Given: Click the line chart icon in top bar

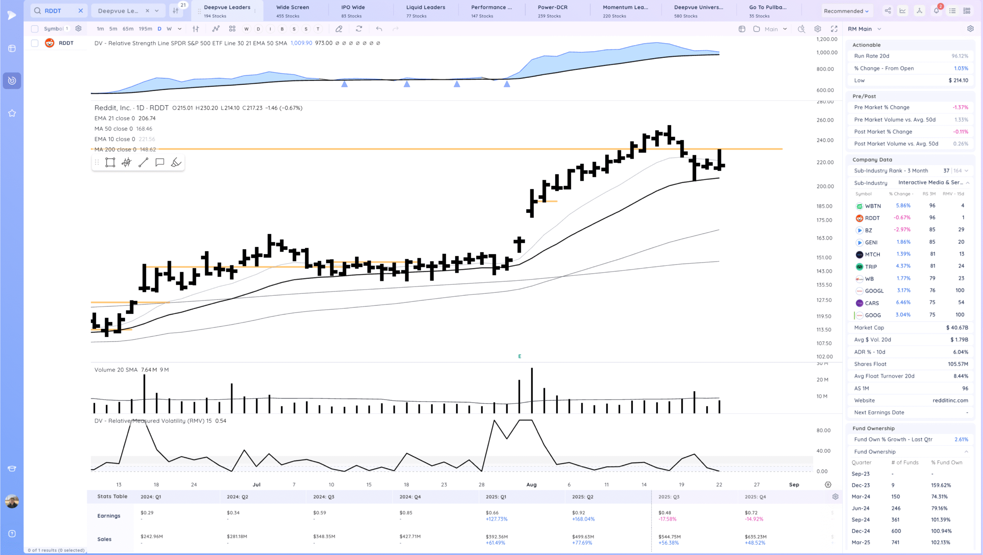Looking at the screenshot, I should point(903,11).
